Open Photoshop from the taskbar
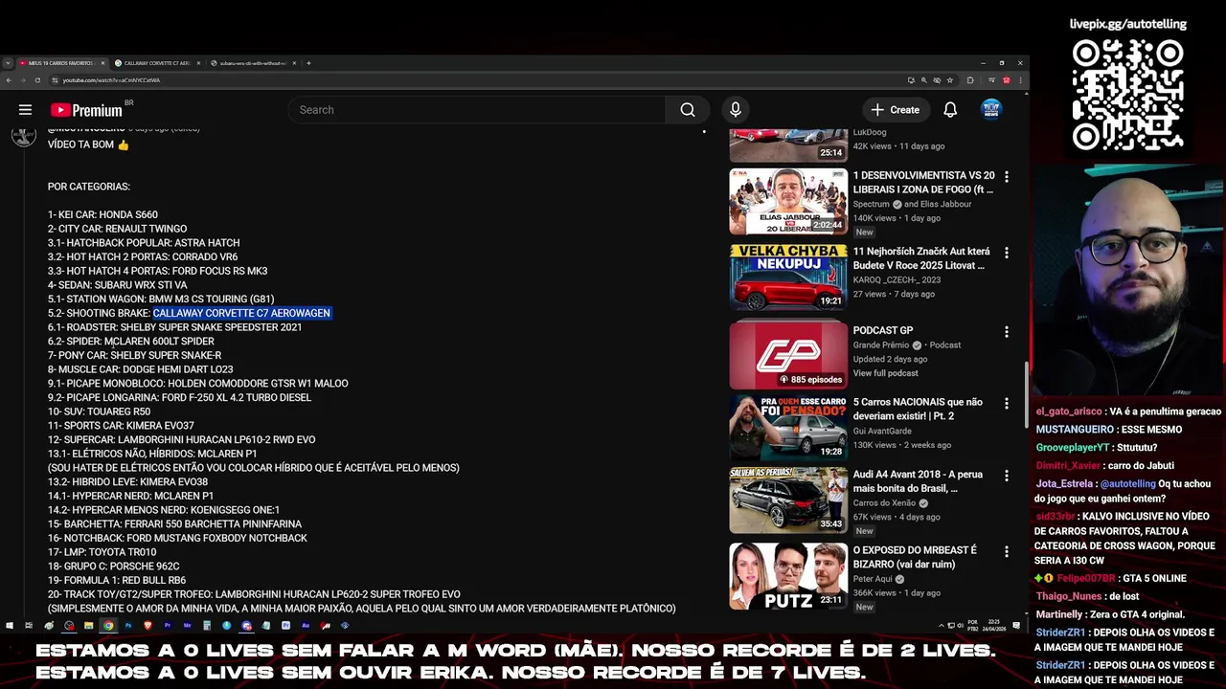The image size is (1226, 689). tap(128, 626)
